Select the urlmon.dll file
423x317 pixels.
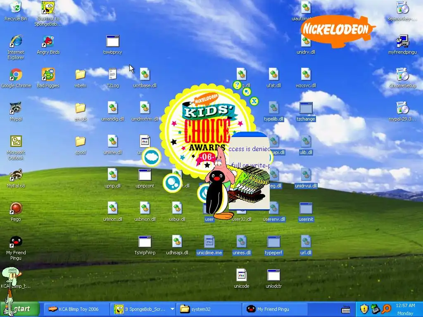[x=113, y=212]
